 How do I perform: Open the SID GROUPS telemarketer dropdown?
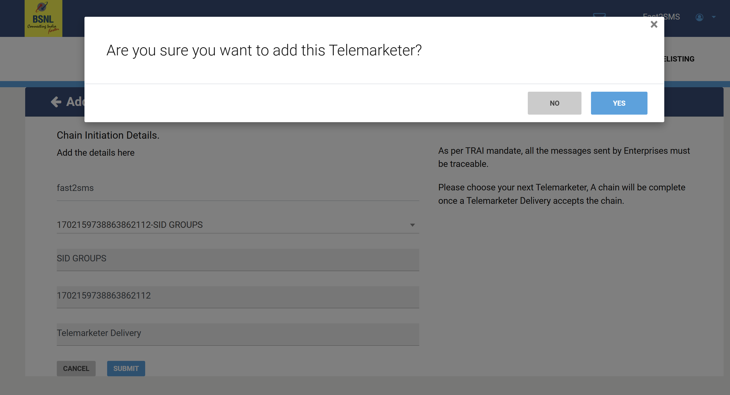238,224
